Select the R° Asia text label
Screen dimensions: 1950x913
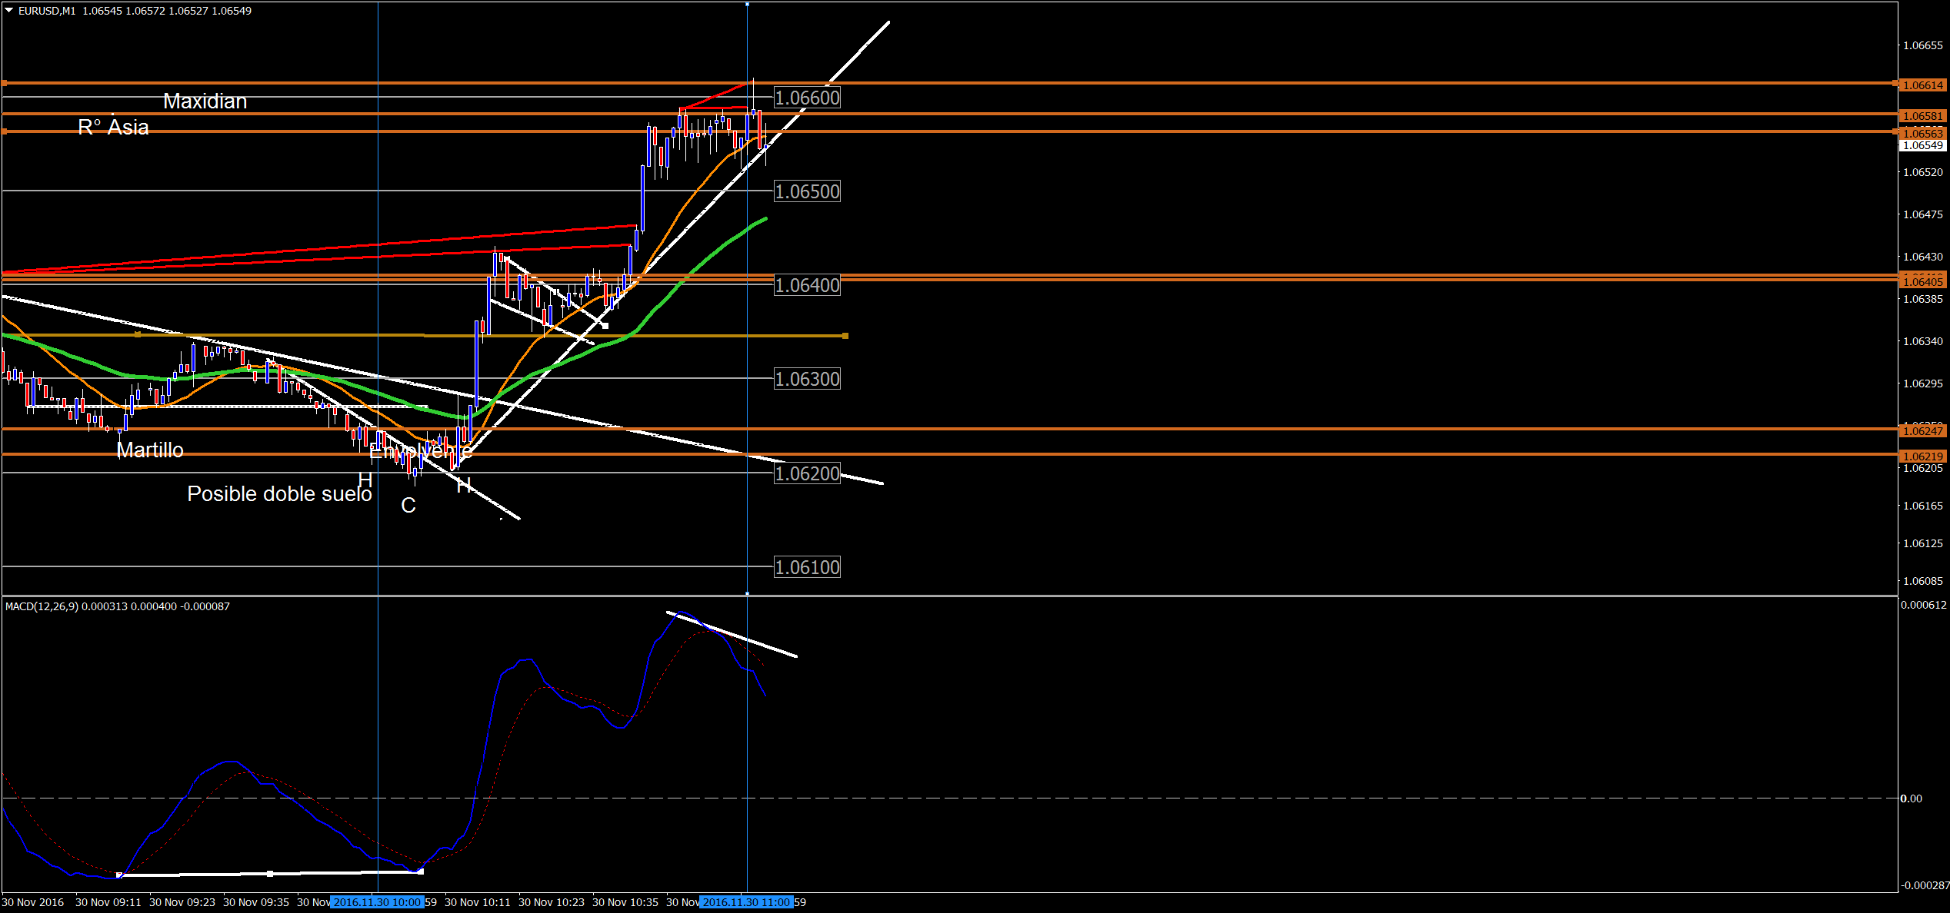[113, 128]
